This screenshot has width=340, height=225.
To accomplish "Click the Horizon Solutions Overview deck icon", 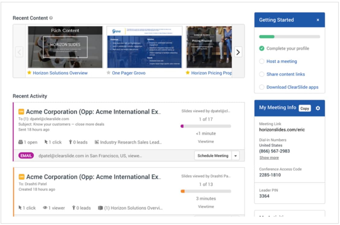I will click(100, 208).
